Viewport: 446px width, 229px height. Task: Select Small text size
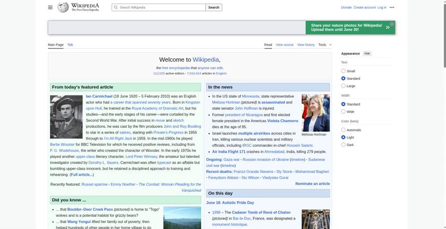[343, 71]
